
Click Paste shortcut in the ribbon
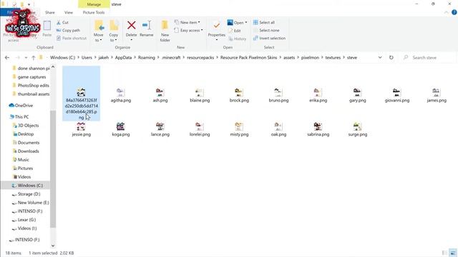click(x=72, y=38)
